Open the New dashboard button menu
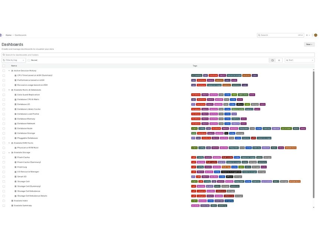Viewport: 319px width, 246px height. (x=309, y=44)
